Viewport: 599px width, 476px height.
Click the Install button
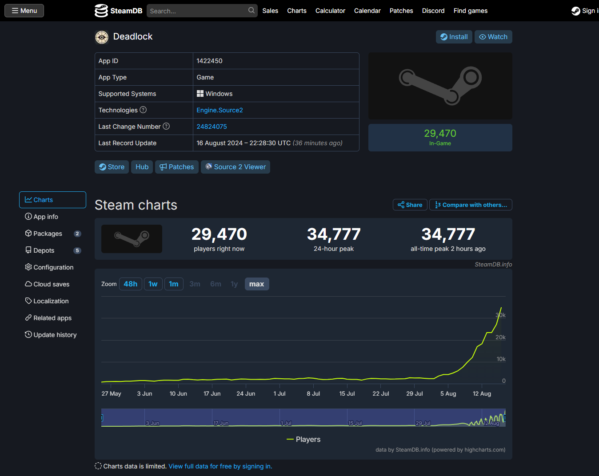pyautogui.click(x=454, y=37)
